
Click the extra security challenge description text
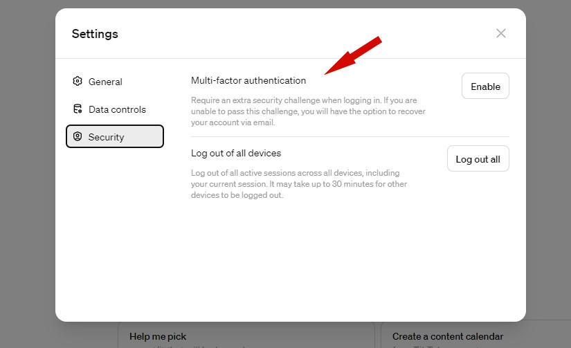coord(308,111)
